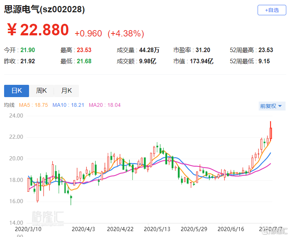The image size is (290, 237).
Task: Click the 20.00 price axis label
Action: pos(16,158)
